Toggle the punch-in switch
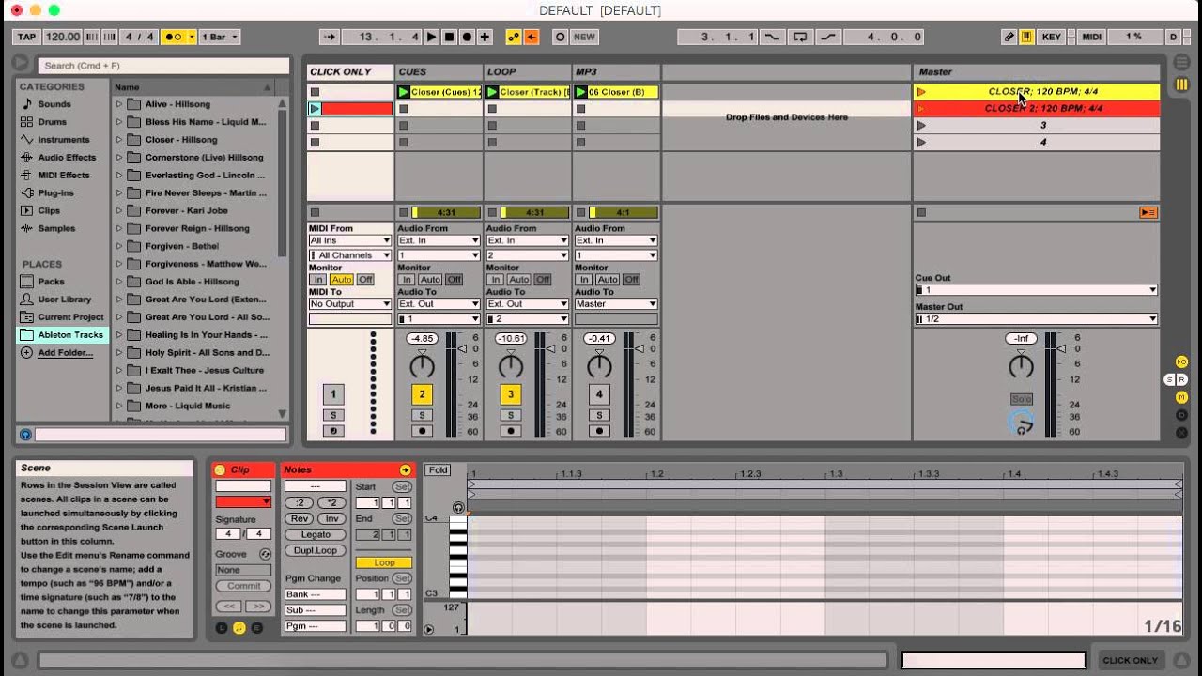 tap(772, 37)
